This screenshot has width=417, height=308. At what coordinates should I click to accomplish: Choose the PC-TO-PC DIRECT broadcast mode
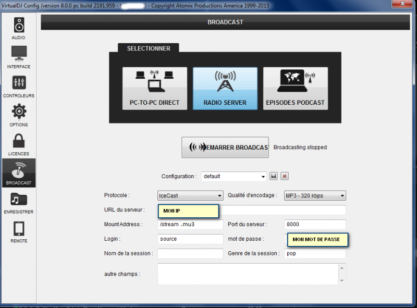[155, 88]
